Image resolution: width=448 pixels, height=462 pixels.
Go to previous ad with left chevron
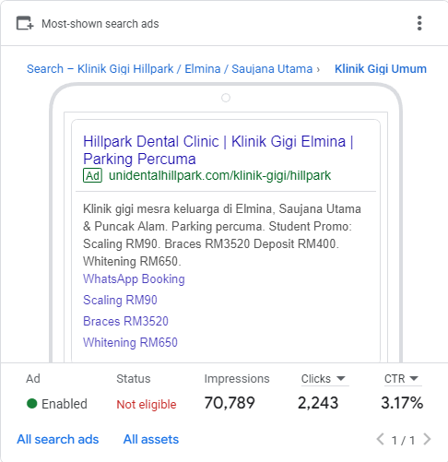[x=380, y=439]
